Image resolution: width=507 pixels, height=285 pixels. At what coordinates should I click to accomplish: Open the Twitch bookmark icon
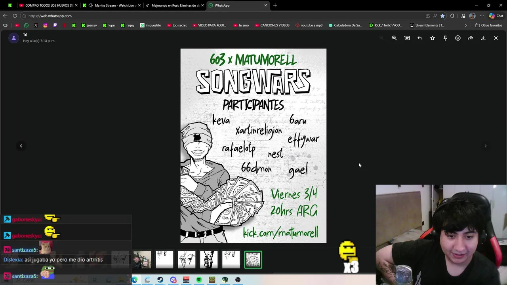click(x=55, y=25)
